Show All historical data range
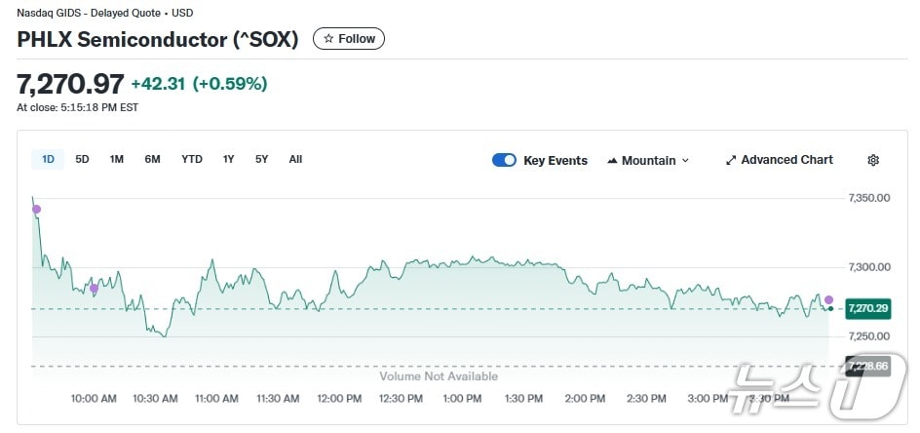 (x=295, y=159)
